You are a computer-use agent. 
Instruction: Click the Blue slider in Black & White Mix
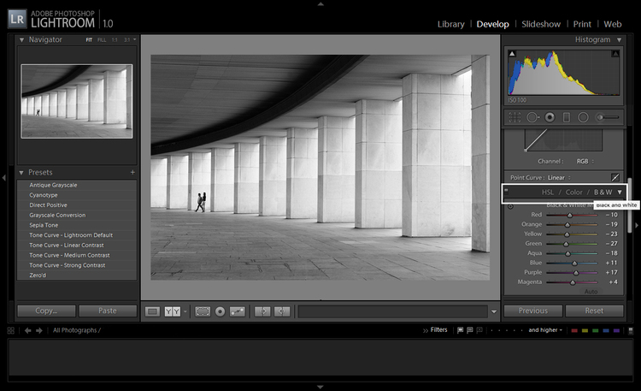click(x=574, y=263)
